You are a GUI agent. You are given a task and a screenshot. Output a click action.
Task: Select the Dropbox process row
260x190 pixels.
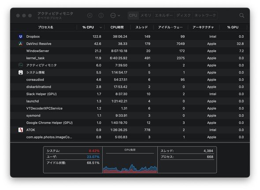(x=130, y=37)
